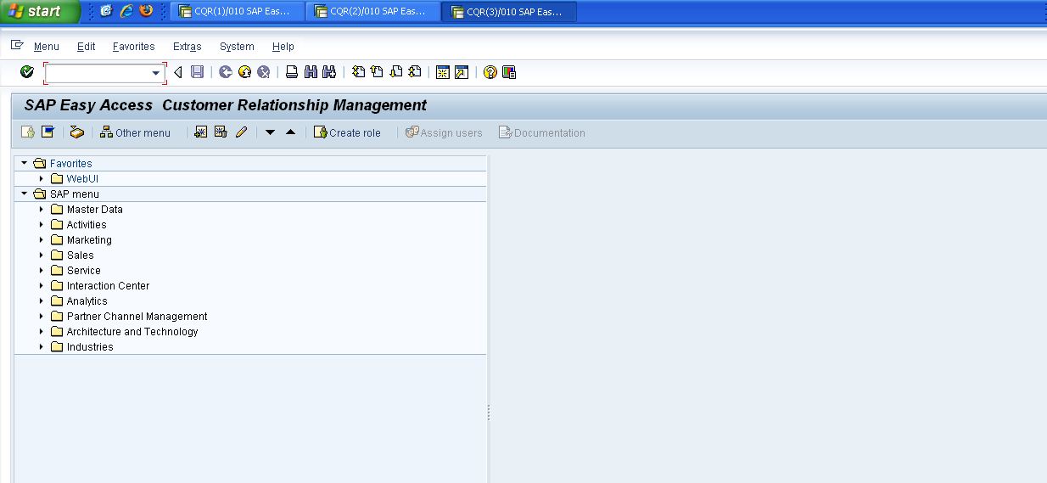Open the Help menu
Image resolution: width=1047 pixels, height=483 pixels.
283,47
